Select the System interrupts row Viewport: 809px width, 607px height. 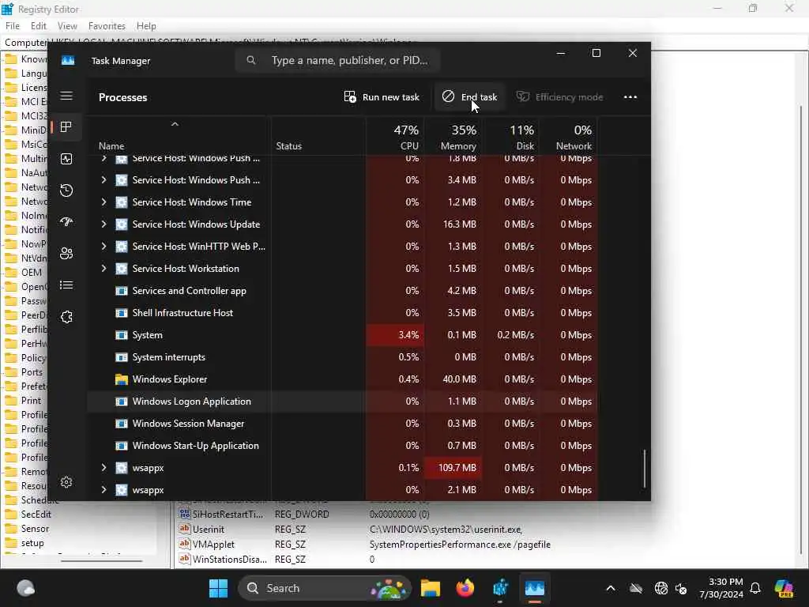(343, 357)
